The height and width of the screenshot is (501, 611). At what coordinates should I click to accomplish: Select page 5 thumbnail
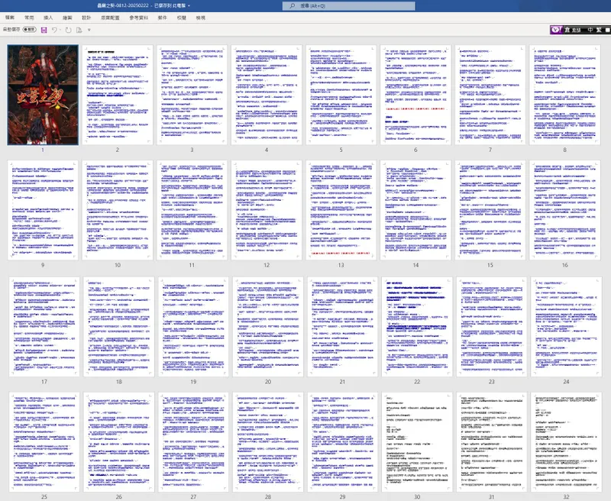pos(341,95)
